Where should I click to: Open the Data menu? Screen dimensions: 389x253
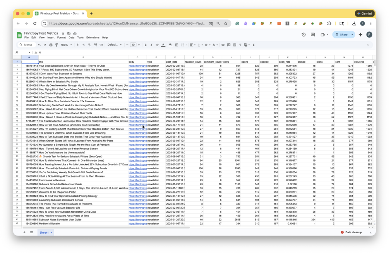(72, 38)
